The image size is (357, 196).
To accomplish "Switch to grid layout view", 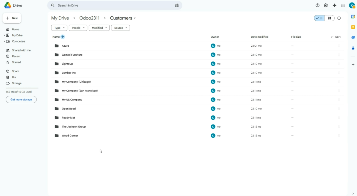I will [x=329, y=18].
